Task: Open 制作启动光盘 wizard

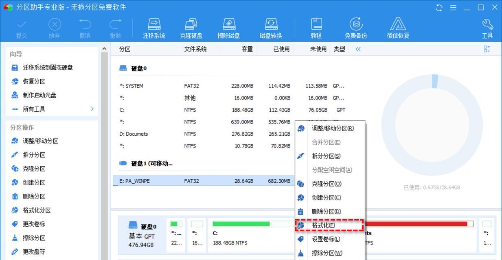Action: point(33,95)
